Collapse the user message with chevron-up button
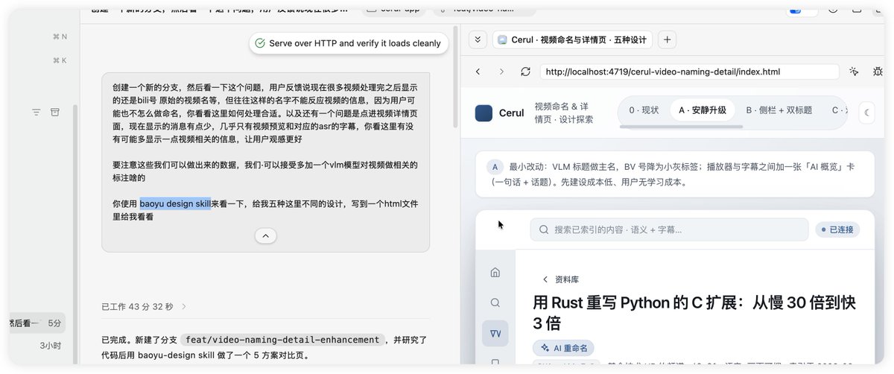The width and height of the screenshot is (894, 374). pyautogui.click(x=266, y=235)
